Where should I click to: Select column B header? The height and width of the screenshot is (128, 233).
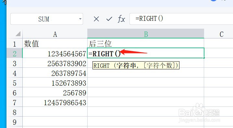click(146, 34)
